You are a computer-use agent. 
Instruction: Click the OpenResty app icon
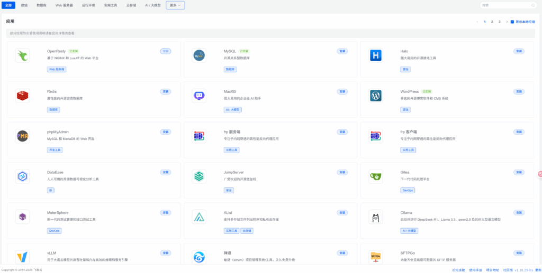point(22,55)
